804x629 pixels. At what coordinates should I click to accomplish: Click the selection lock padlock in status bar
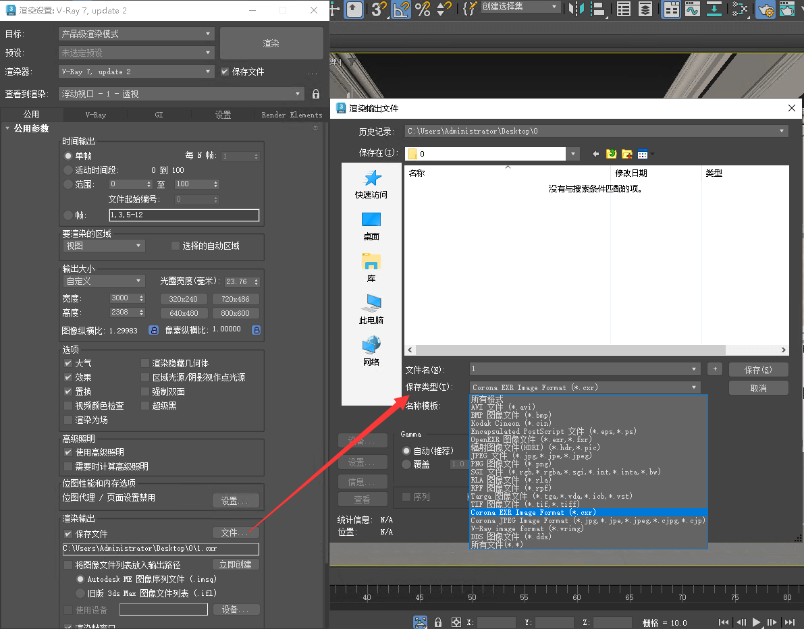coord(437,622)
